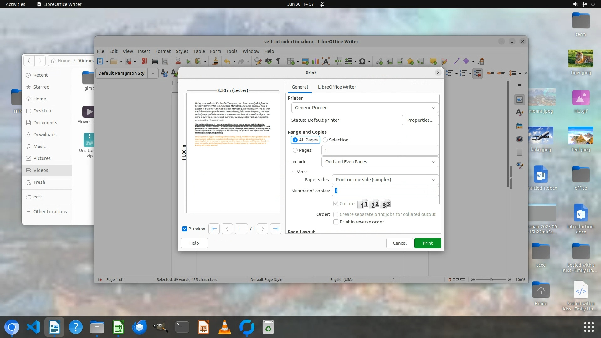Collapse the More expander
This screenshot has height=338, width=601.
coord(300,172)
